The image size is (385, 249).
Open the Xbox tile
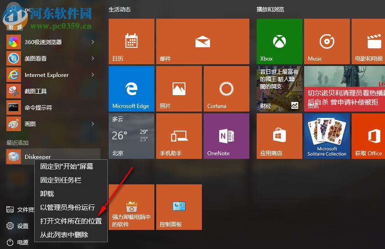[x=280, y=41]
